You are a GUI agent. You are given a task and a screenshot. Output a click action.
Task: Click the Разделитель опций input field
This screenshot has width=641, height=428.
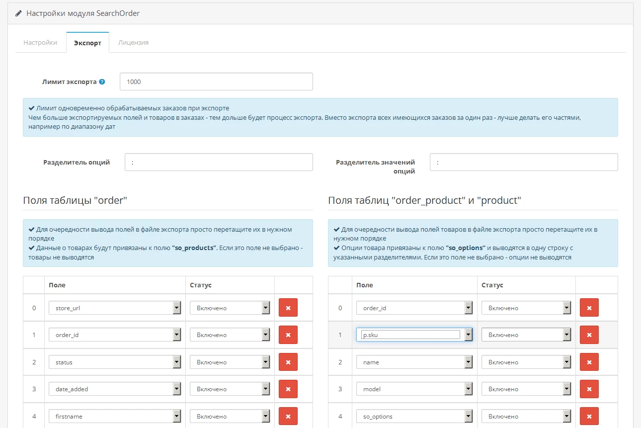point(219,162)
